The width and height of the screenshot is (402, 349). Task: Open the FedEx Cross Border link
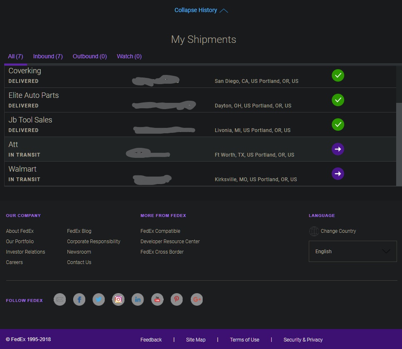(162, 252)
